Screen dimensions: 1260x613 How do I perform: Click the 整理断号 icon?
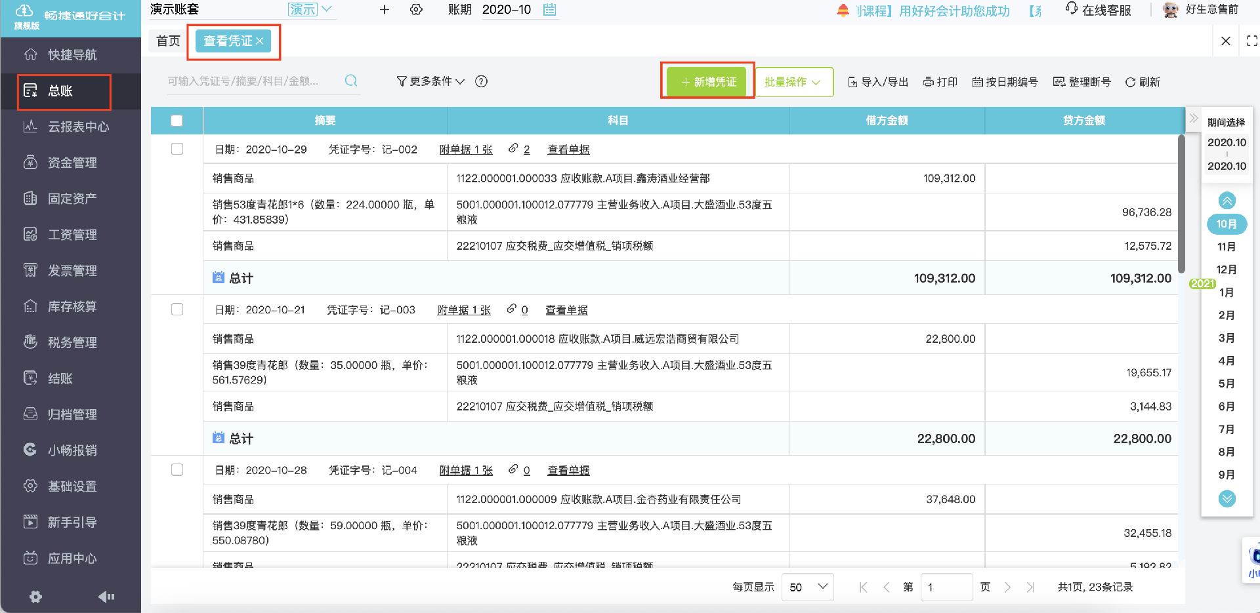[1081, 81]
